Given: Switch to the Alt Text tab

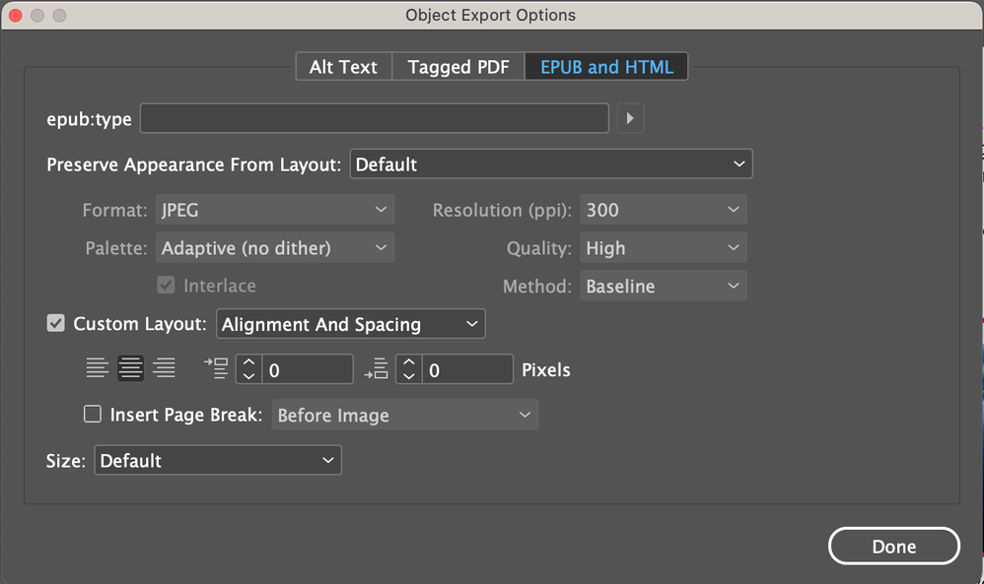Looking at the screenshot, I should [x=343, y=67].
